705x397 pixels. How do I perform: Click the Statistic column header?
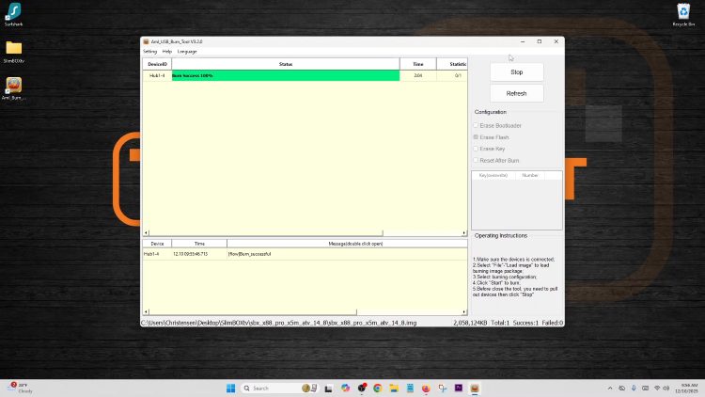tap(452, 64)
